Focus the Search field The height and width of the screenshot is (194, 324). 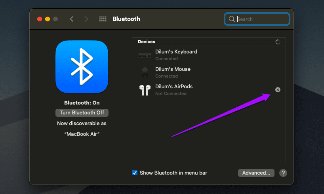click(257, 19)
